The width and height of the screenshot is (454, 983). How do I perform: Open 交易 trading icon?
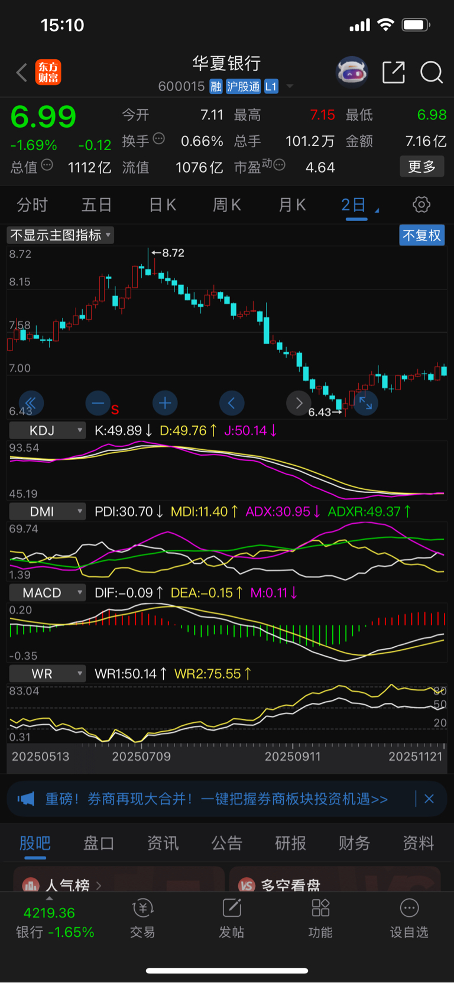142,919
